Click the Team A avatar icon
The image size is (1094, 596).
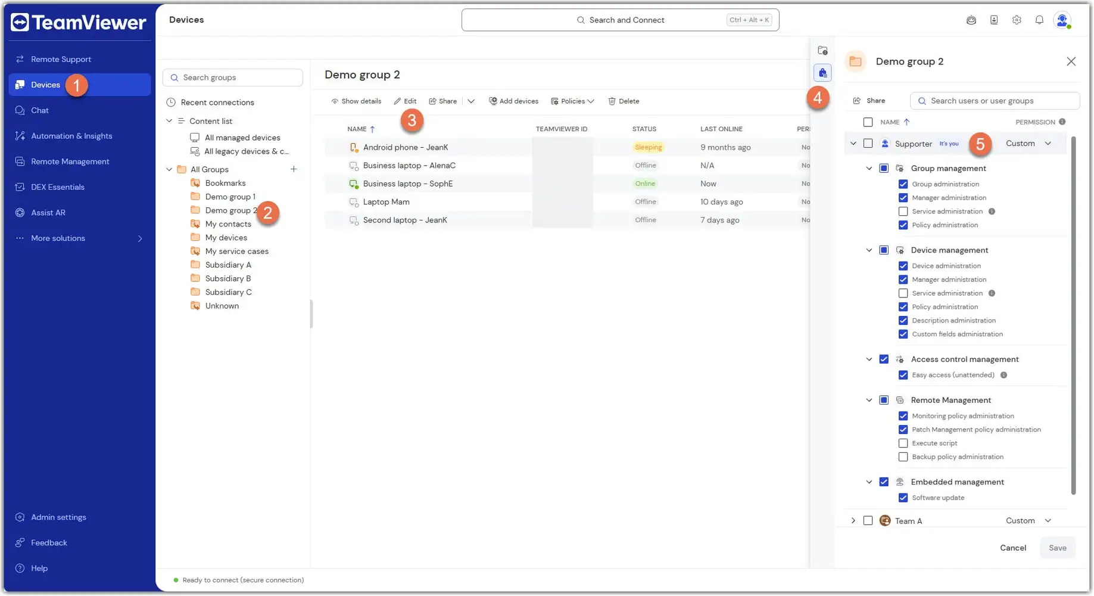click(885, 521)
